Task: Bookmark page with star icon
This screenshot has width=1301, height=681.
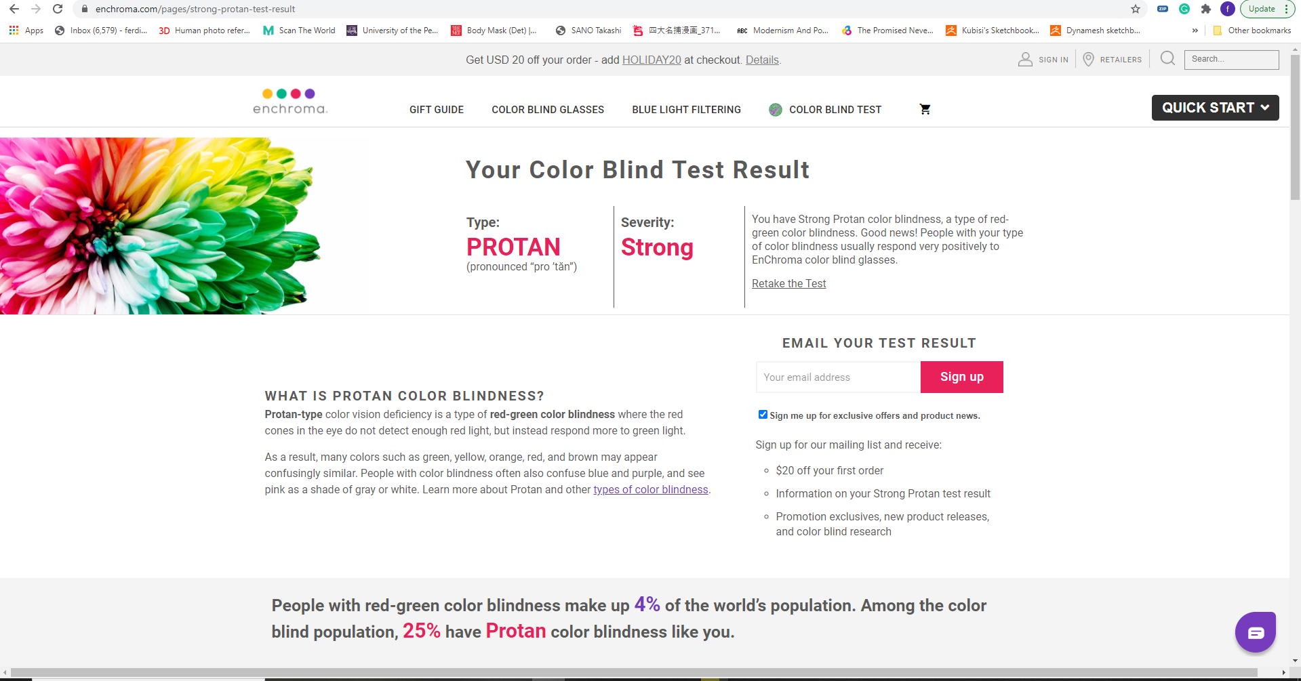Action: pyautogui.click(x=1136, y=9)
